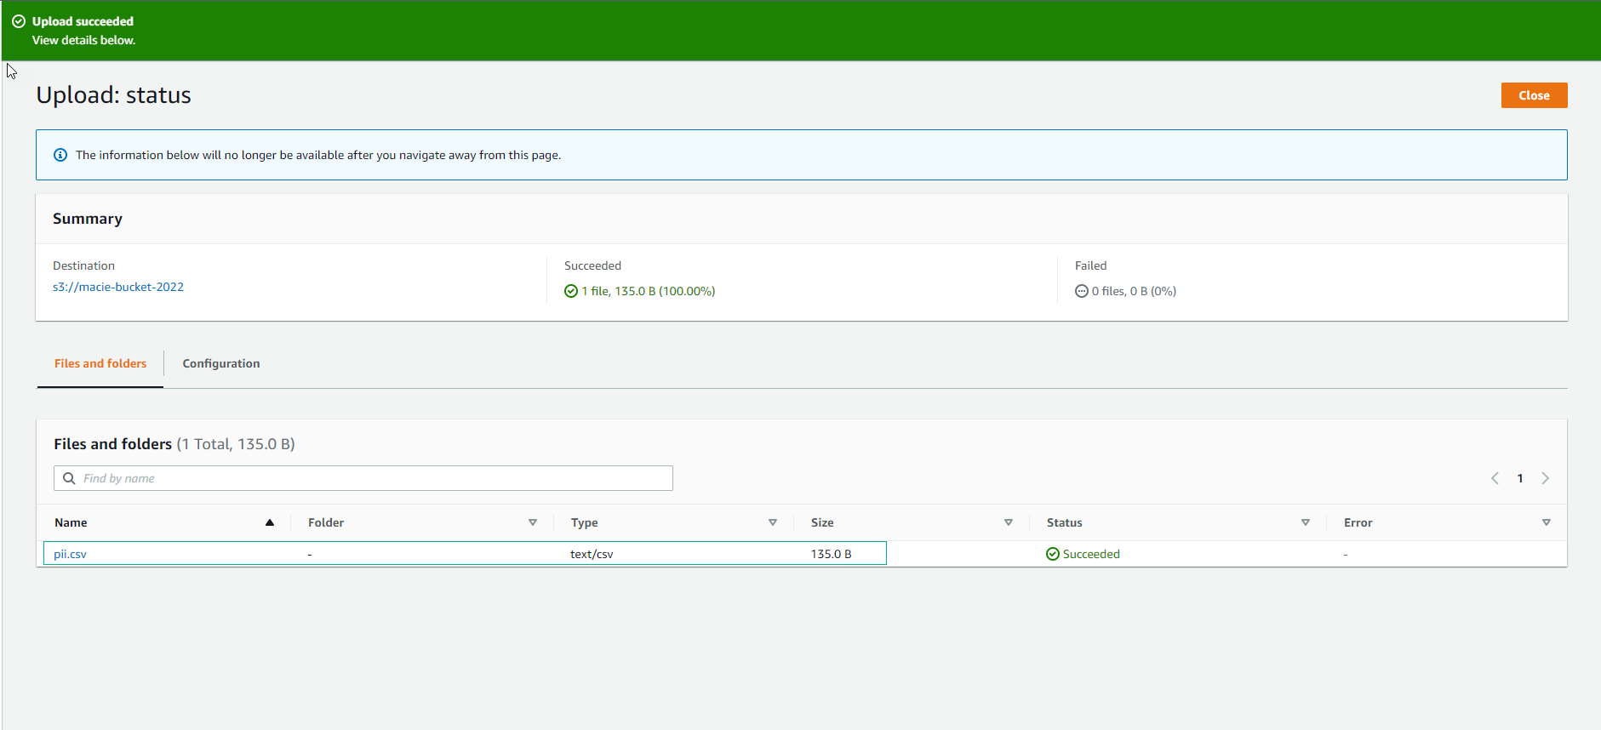Click the Error column header label
Viewport: 1601px width, 730px height.
1358,522
